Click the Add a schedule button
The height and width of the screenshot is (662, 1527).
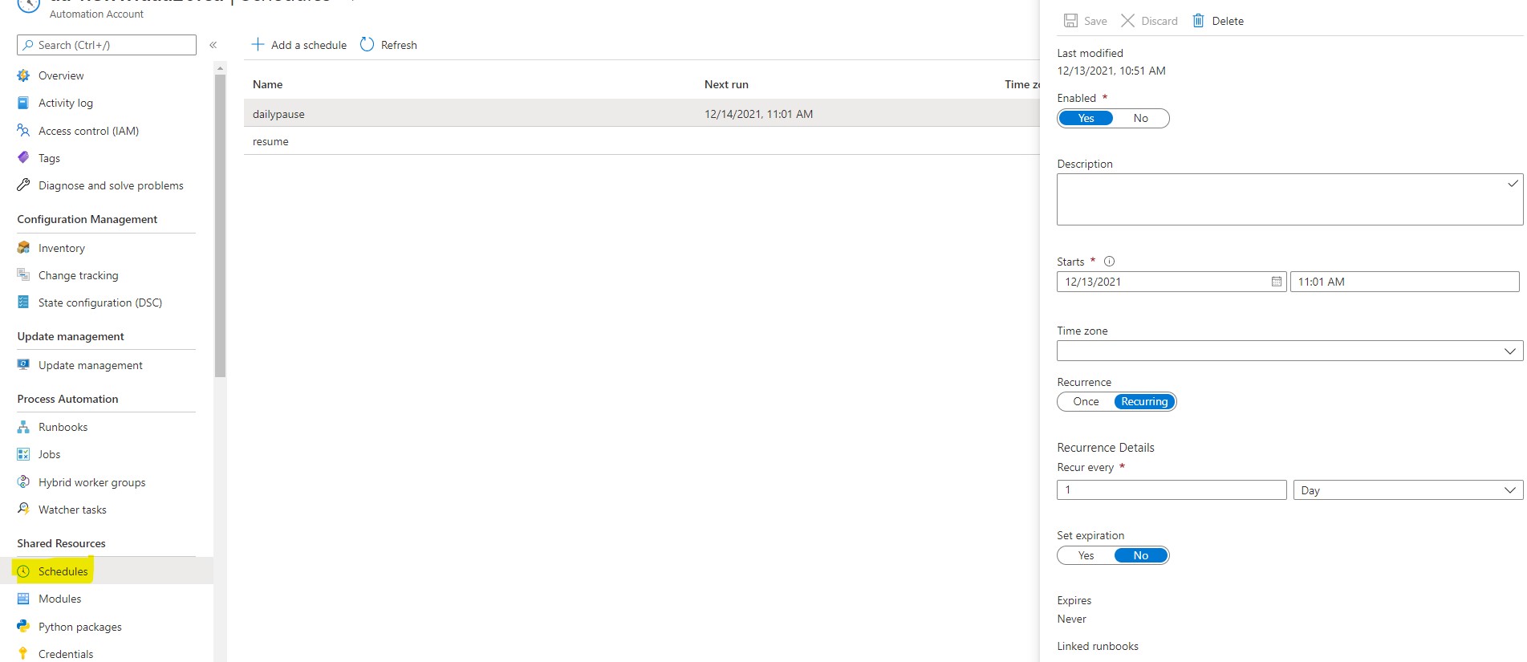coord(299,45)
